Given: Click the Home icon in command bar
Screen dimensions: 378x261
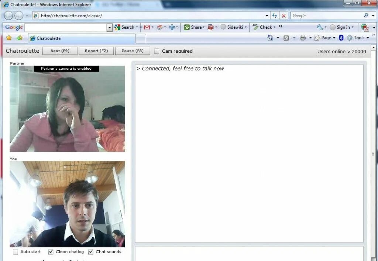Looking at the screenshot, I should pos(270,38).
